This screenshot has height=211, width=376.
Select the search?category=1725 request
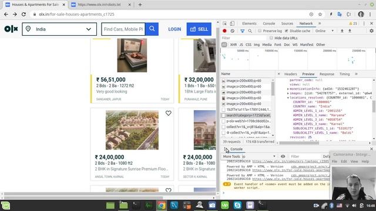pyautogui.click(x=246, y=115)
